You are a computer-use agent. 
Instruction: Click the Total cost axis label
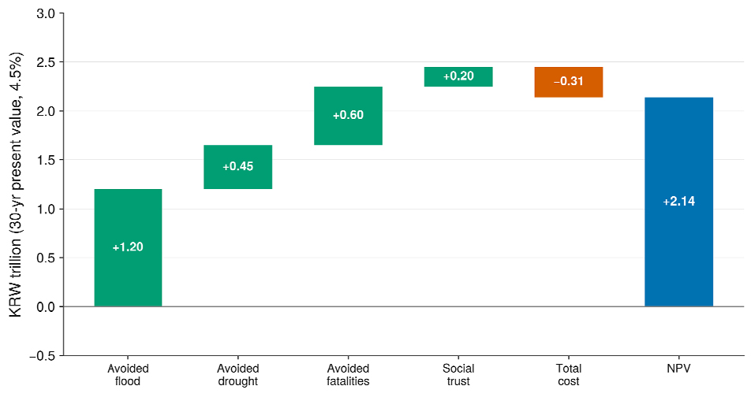click(x=569, y=375)
